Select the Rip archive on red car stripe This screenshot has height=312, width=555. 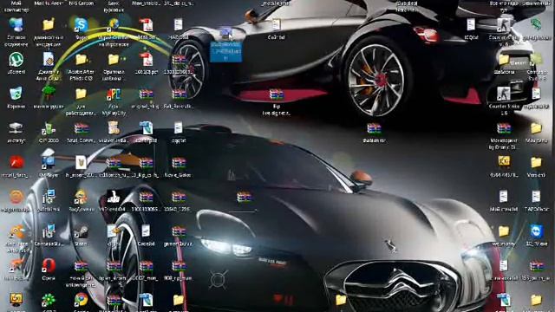tap(276, 94)
